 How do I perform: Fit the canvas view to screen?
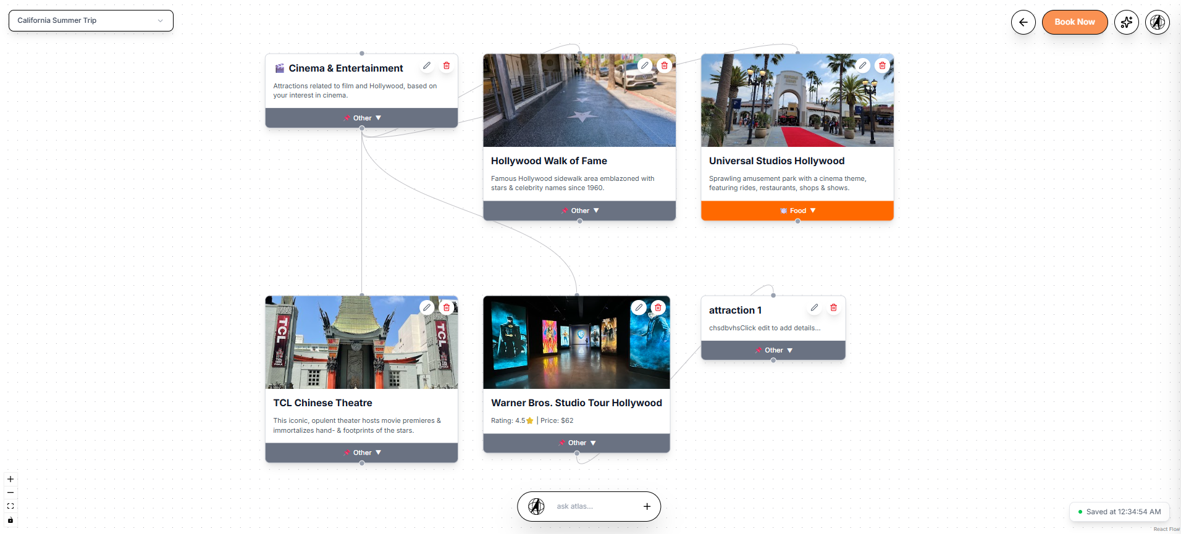pos(11,506)
